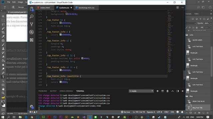Open the Photoshop Edit menu
The height and width of the screenshot is (119, 213).
pyautogui.click(x=14, y=2)
